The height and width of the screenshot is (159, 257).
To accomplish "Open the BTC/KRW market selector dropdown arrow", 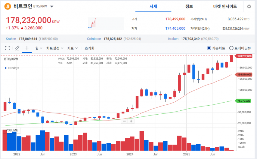I will [52, 6].
